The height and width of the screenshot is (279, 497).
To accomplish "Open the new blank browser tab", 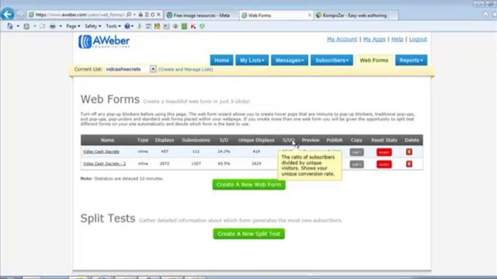I will (393, 15).
